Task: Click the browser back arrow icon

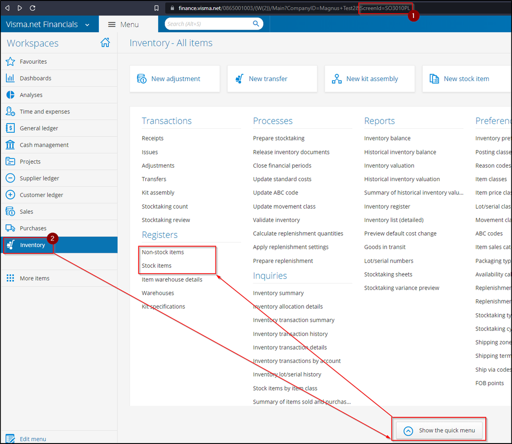Action: pos(7,8)
